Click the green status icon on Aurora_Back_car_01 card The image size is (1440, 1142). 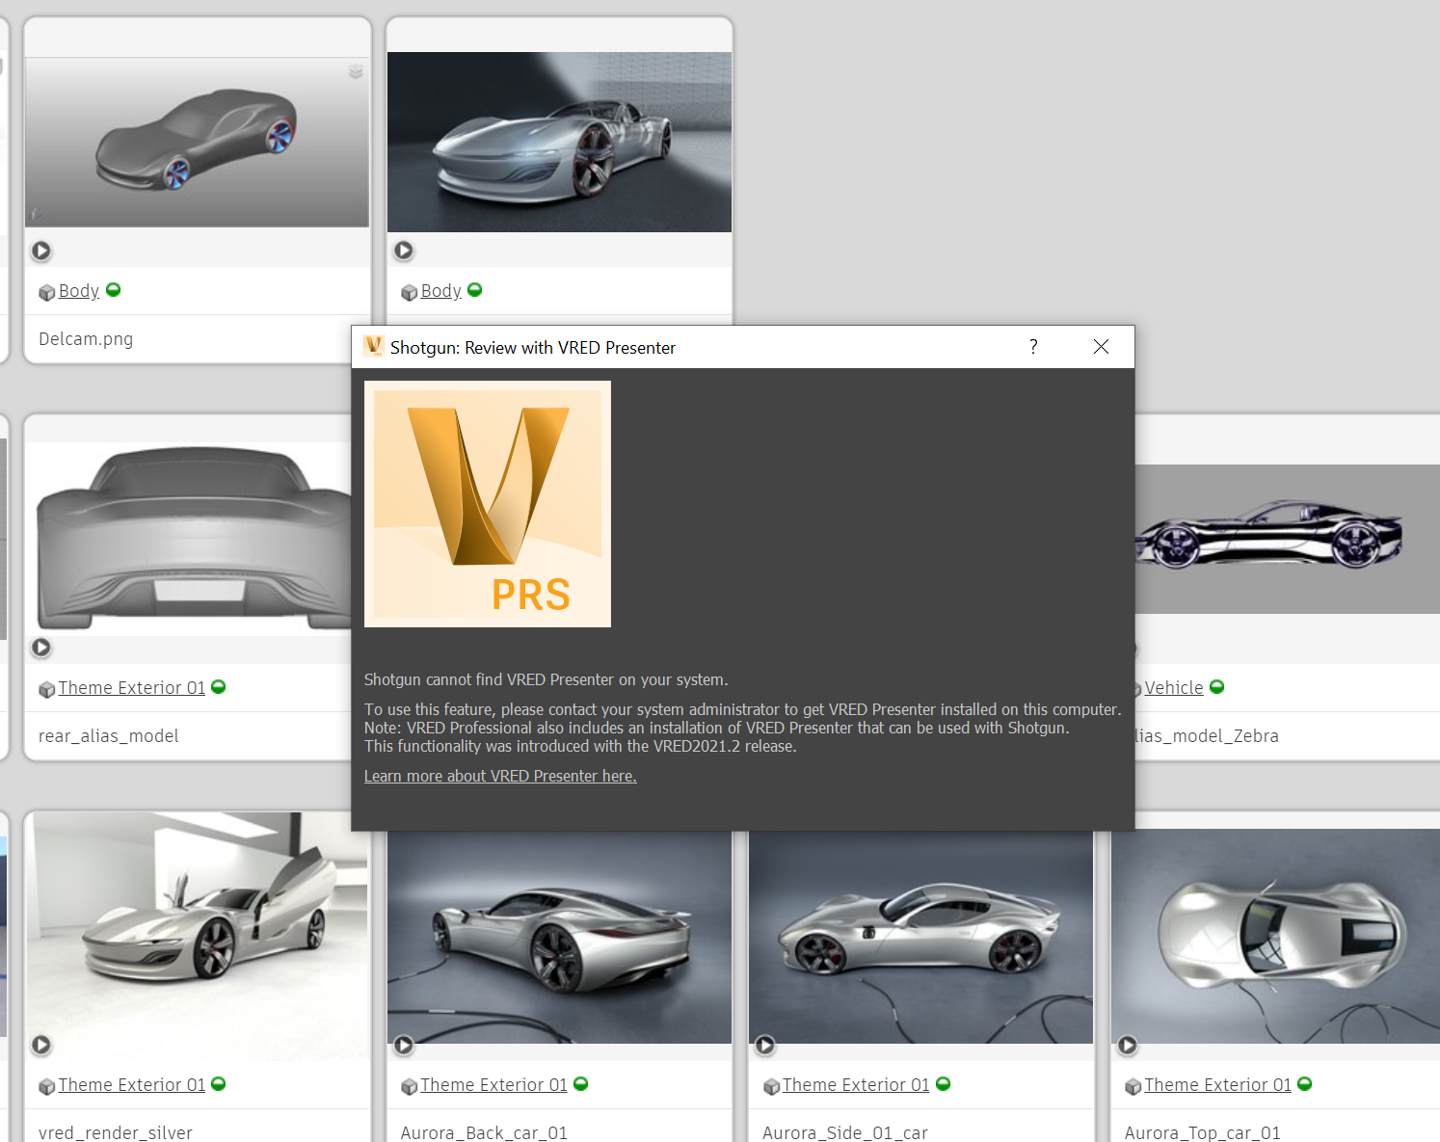(581, 1083)
